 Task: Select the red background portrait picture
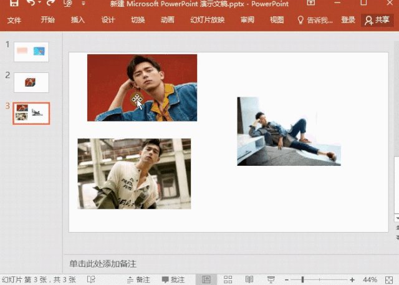coord(142,87)
